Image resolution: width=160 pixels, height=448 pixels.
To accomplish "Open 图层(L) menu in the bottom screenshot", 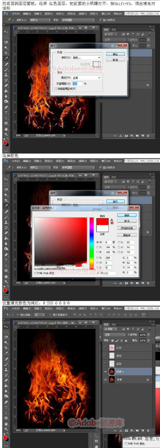I will (49, 308).
